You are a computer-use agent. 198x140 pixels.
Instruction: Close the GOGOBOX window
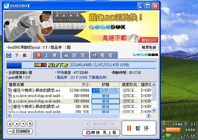[x=155, y=6]
